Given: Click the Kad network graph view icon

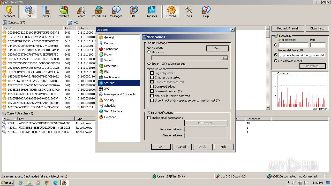Looking at the screenshot, I should coord(76,22).
